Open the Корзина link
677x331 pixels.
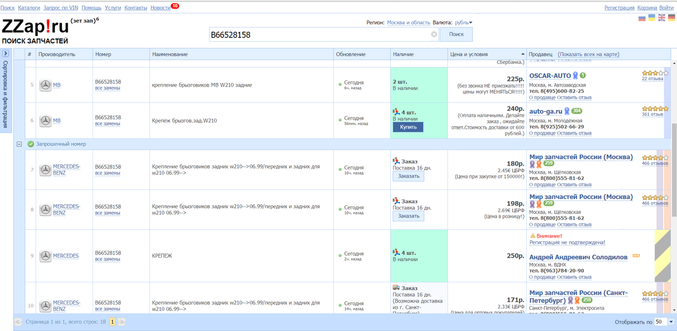coord(647,8)
